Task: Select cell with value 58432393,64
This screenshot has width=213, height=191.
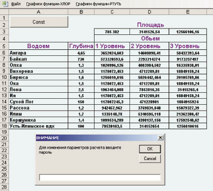Action: (x=188, y=53)
